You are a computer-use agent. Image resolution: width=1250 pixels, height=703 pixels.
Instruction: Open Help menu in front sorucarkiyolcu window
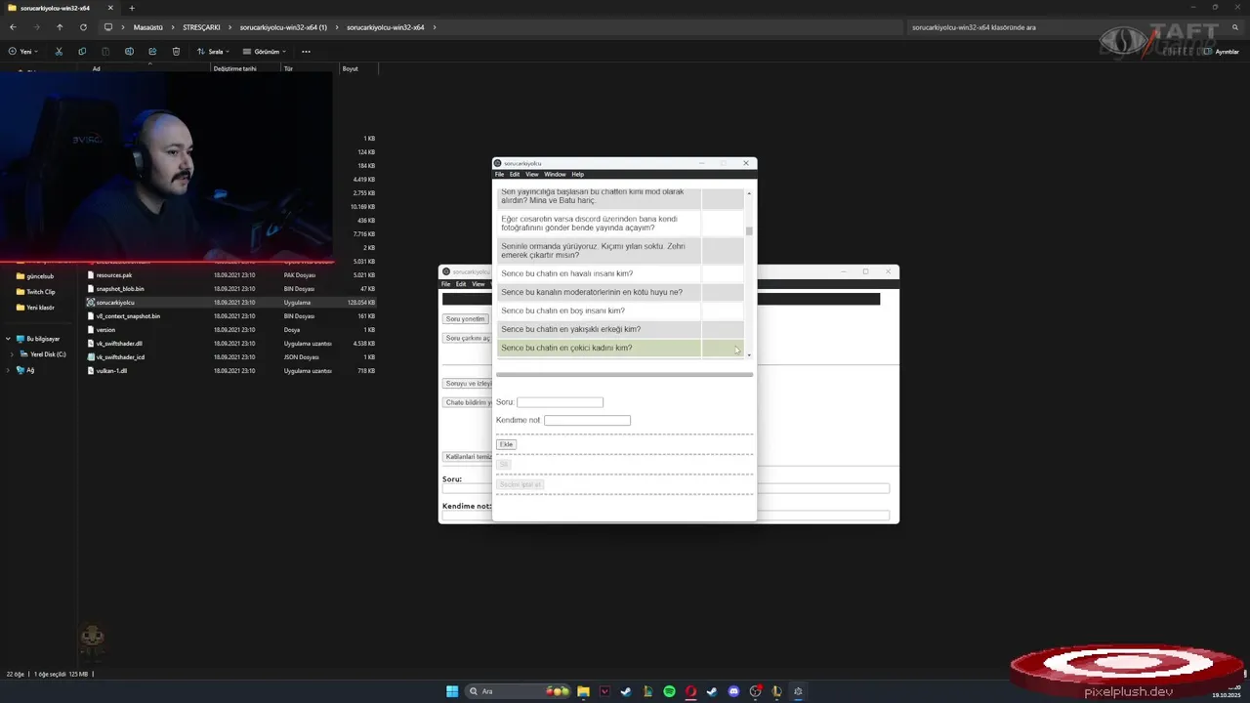tap(578, 175)
